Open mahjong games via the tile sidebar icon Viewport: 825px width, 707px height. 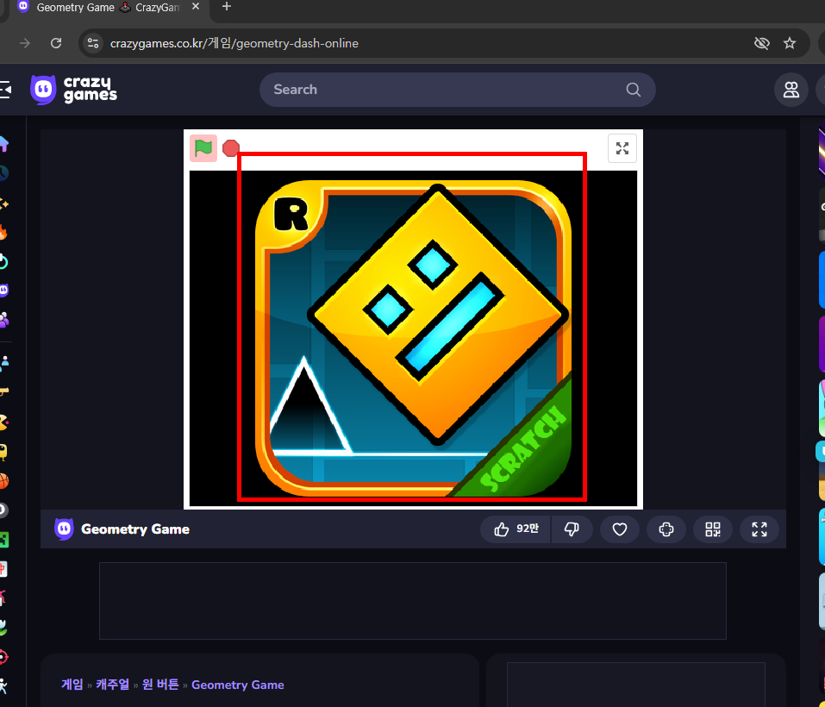pos(3,569)
